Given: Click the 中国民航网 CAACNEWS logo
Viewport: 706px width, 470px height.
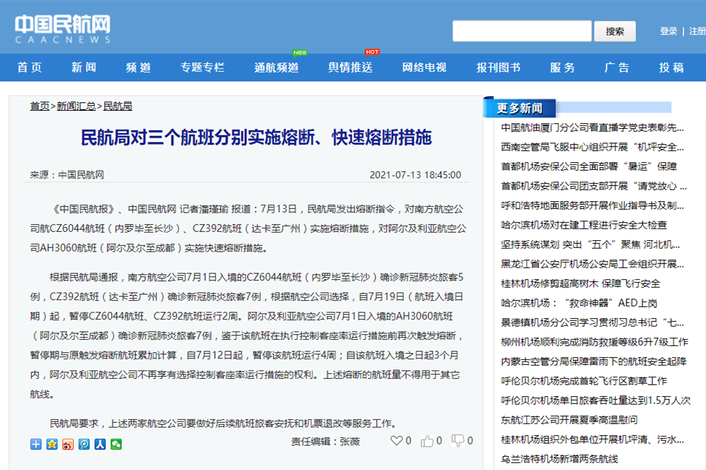Looking at the screenshot, I should coord(63,29).
